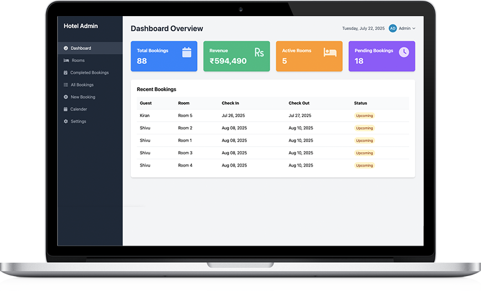Select the Room 2 booking row

[272, 128]
